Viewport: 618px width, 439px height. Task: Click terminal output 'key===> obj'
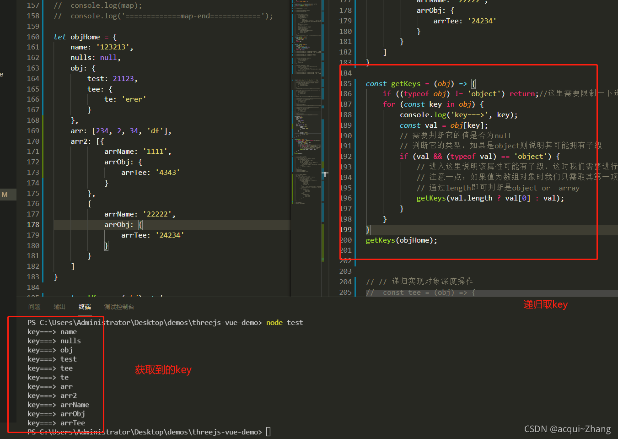point(50,350)
